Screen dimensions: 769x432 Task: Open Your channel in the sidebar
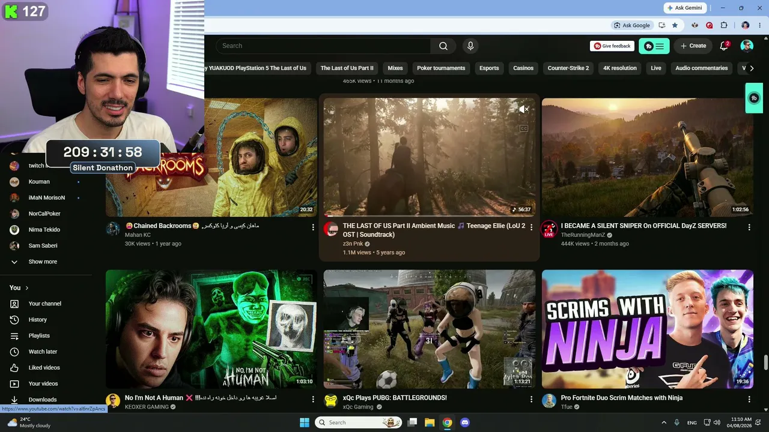tap(45, 304)
